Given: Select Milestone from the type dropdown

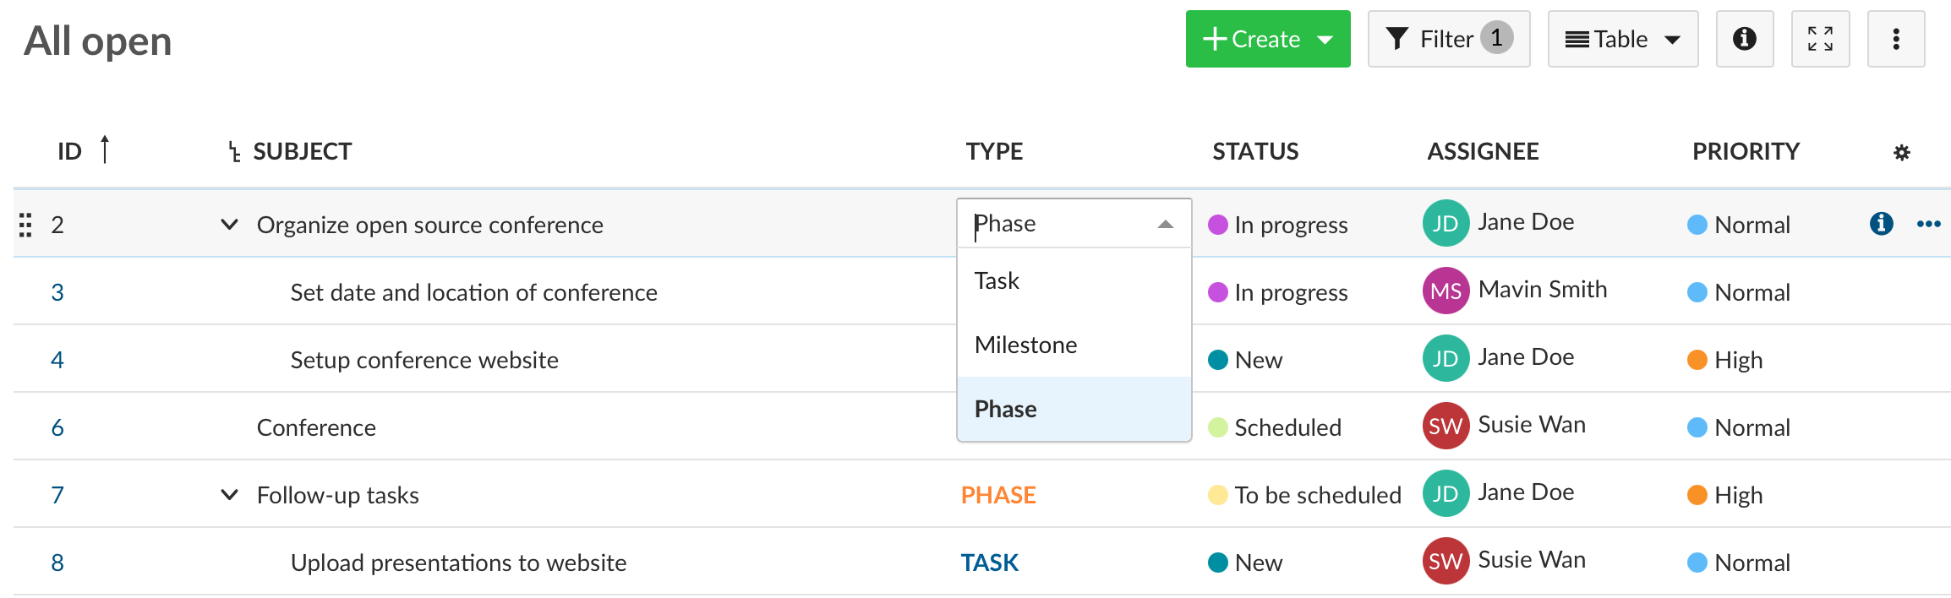Looking at the screenshot, I should tap(1025, 344).
